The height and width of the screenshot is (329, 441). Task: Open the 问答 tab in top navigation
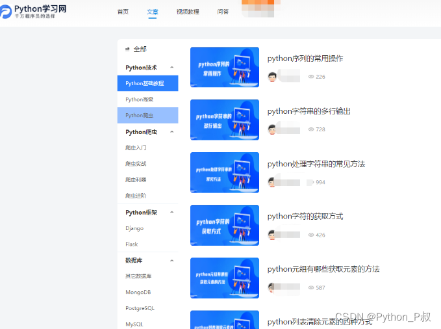tap(223, 12)
